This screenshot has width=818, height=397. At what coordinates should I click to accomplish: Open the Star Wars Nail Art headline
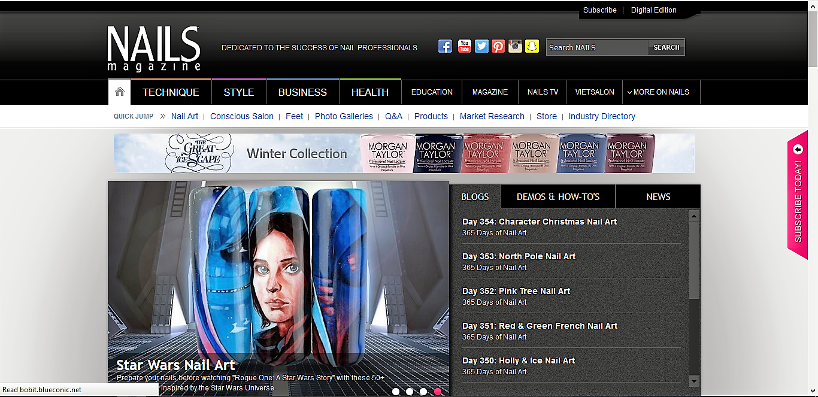pos(175,365)
